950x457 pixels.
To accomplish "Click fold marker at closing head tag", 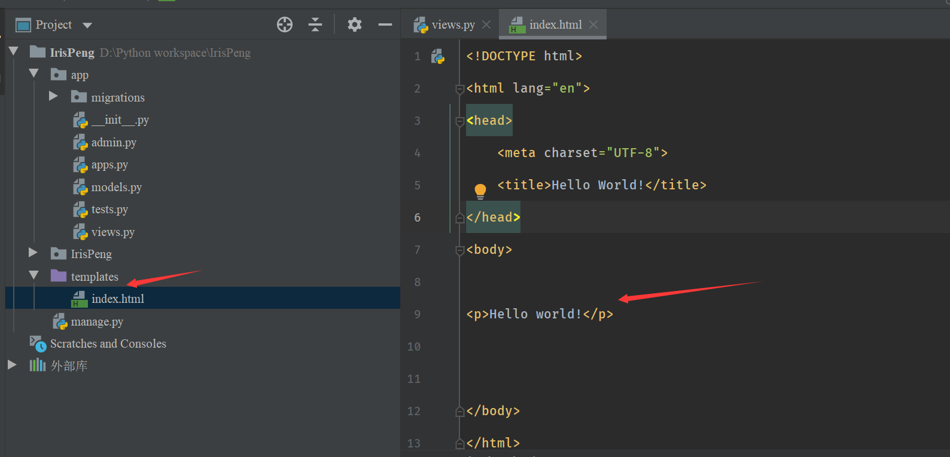I will click(460, 218).
